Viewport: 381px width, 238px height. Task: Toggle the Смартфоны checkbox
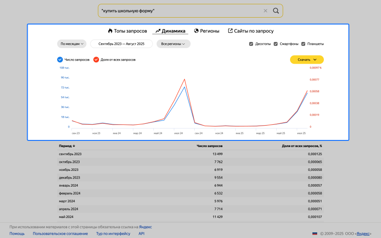point(275,44)
